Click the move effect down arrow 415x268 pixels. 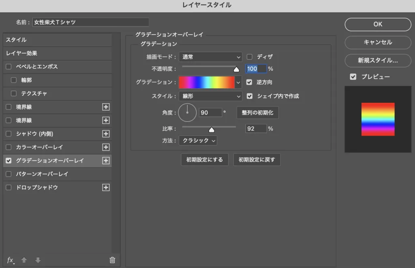tap(38, 260)
